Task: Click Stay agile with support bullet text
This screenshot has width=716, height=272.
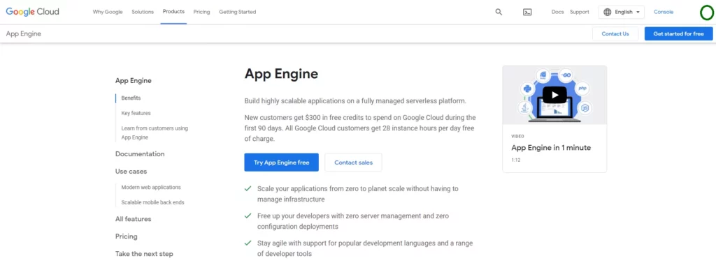Action: (x=365, y=248)
